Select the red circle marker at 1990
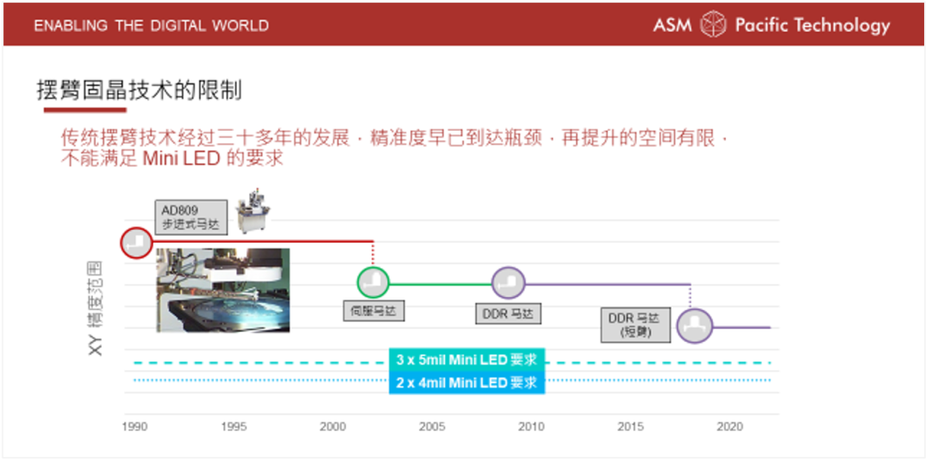Viewport: 931px width, 463px height. 136,243
